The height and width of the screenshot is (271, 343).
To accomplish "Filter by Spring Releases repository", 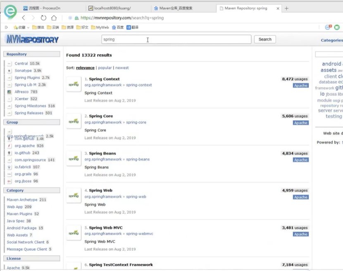I will pyautogui.click(x=29, y=113).
